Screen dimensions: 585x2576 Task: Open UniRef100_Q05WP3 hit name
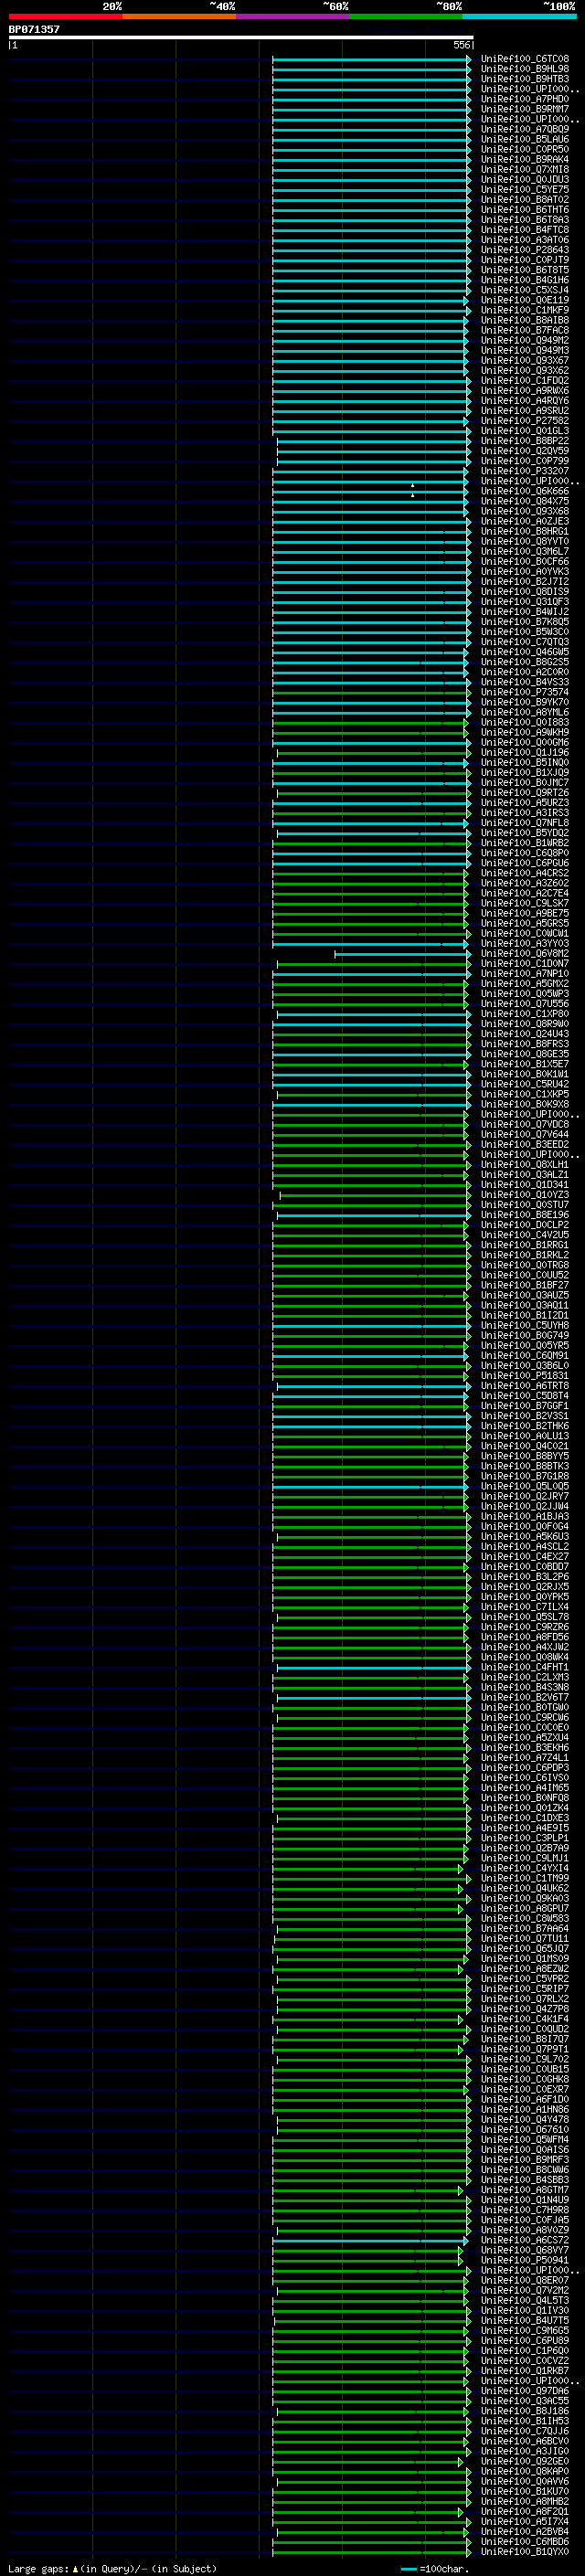(524, 994)
